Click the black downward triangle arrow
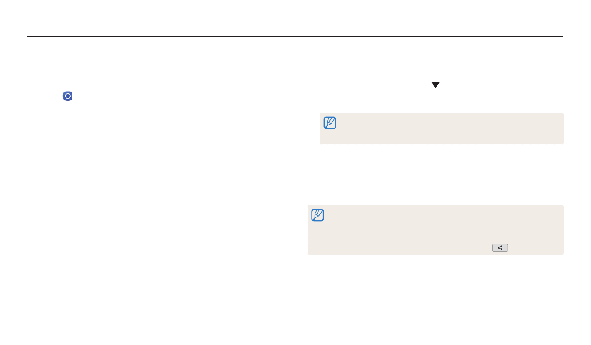 pyautogui.click(x=435, y=85)
